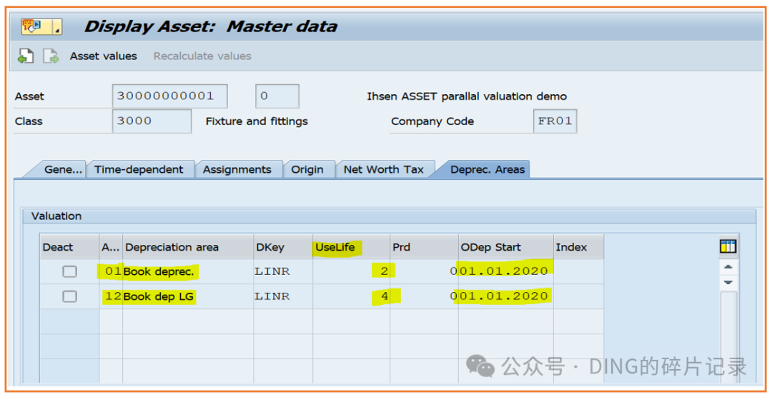This screenshot has height=397, width=772.
Task: Open the Origin tab
Action: [307, 169]
